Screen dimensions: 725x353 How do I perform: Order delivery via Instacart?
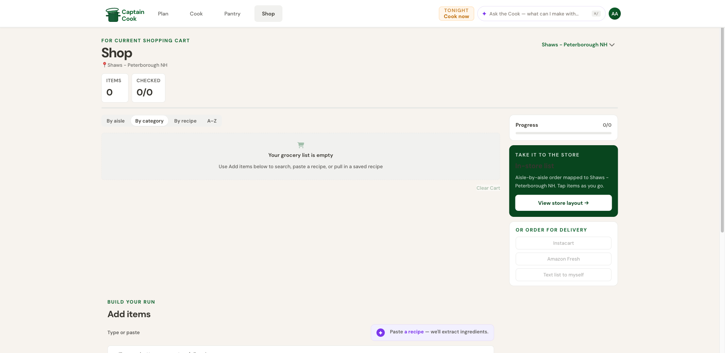563,243
